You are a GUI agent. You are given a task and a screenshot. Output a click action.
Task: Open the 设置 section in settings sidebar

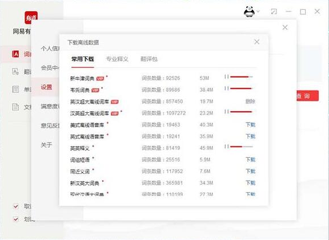pyautogui.click(x=46, y=87)
